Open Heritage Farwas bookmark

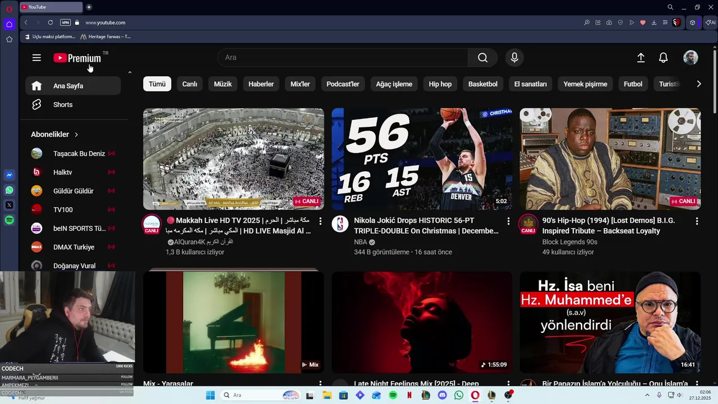[x=105, y=36]
